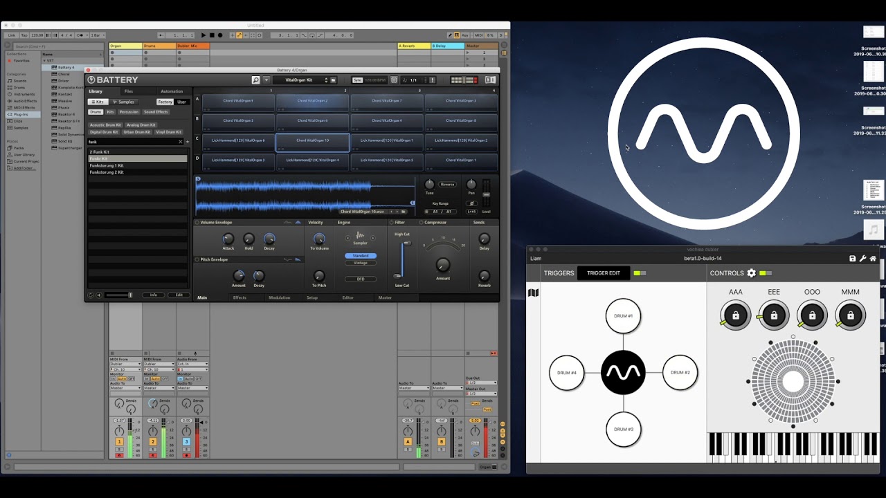Screen dimensions: 886x498
Task: Click the phase invert icon under Pan
Action: click(471, 203)
